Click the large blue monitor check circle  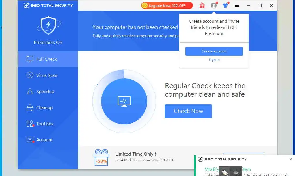124,101
